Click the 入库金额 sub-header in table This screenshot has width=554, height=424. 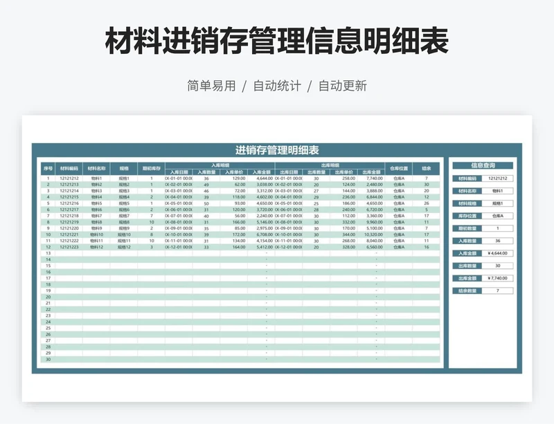click(x=262, y=172)
